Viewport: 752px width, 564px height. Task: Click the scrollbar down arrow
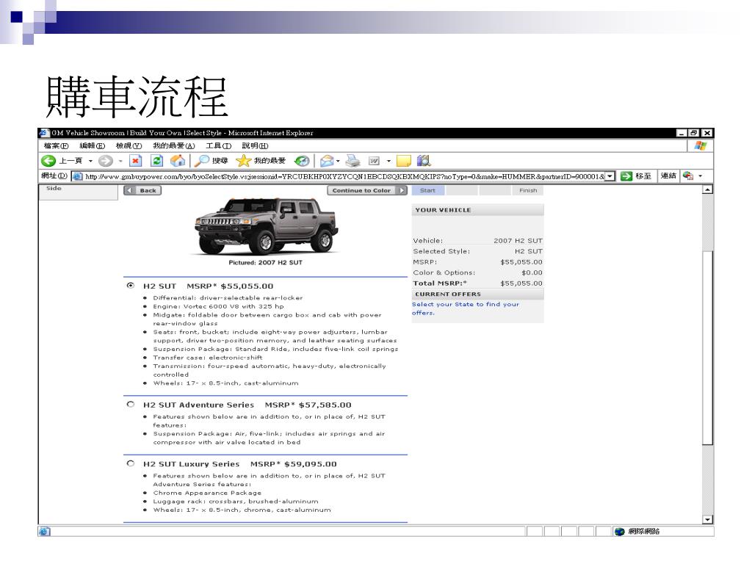tap(707, 520)
